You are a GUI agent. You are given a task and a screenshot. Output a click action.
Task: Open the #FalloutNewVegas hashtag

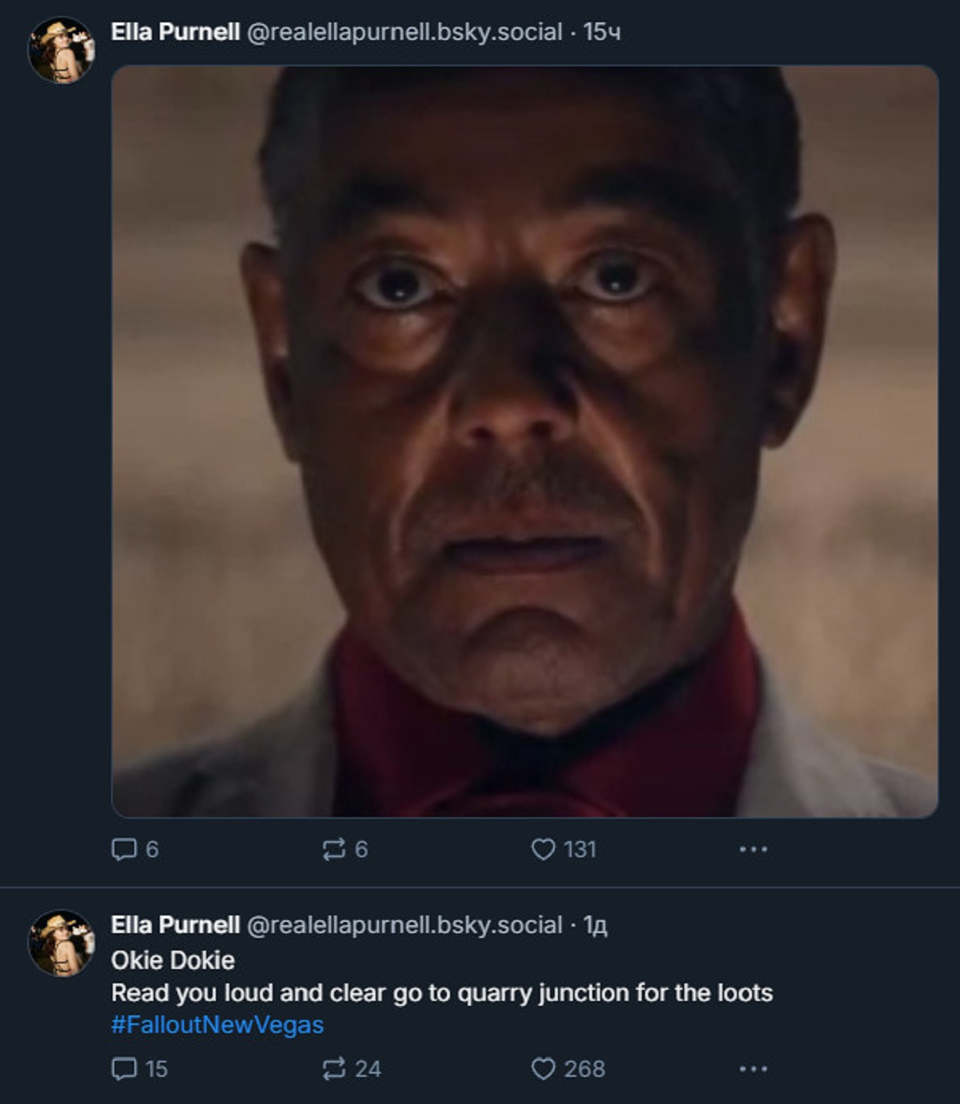click(x=217, y=1025)
